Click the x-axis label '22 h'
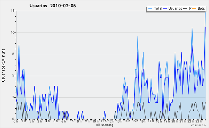Viewport: 209px width, 128px height. pos(191,121)
